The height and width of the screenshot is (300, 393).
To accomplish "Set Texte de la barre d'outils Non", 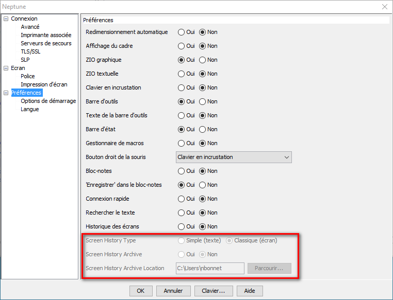I will tap(208, 115).
